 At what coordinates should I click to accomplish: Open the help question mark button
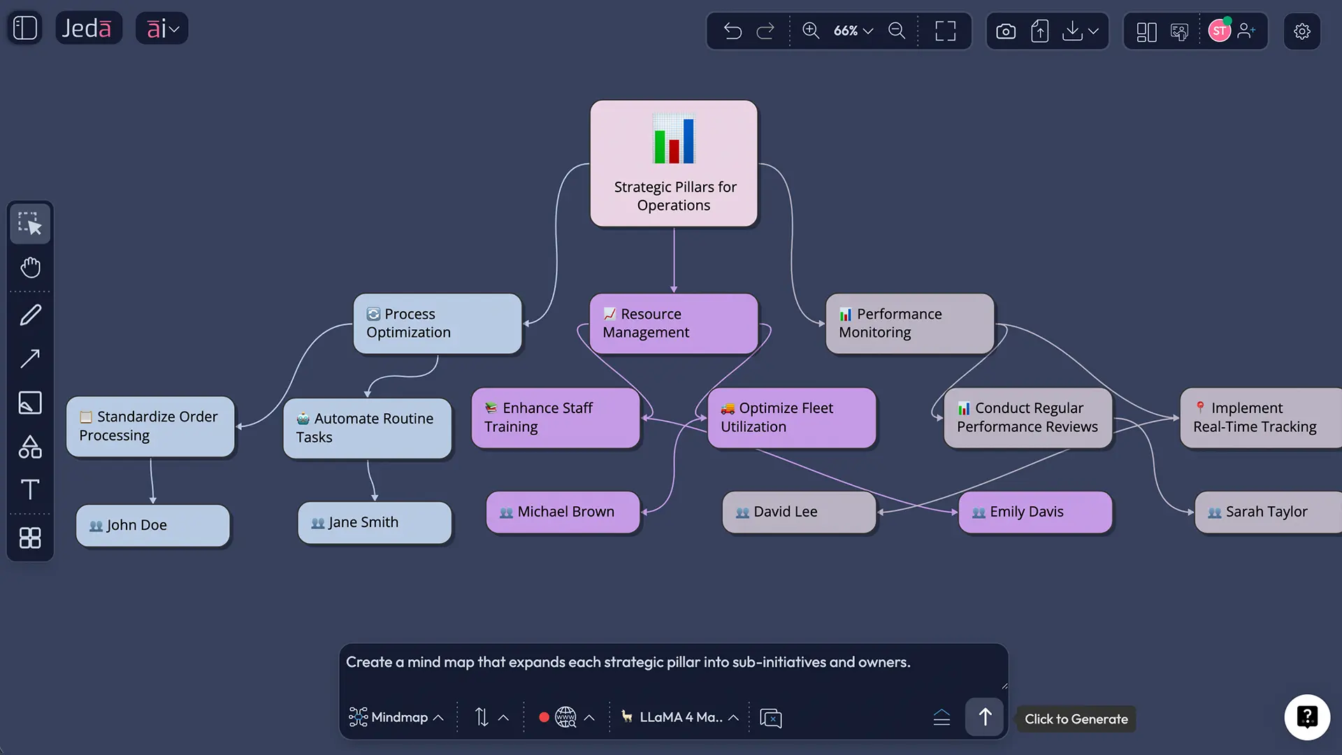(x=1306, y=717)
